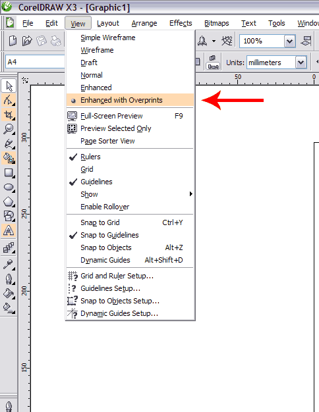Expand the Show submenu

click(130, 194)
